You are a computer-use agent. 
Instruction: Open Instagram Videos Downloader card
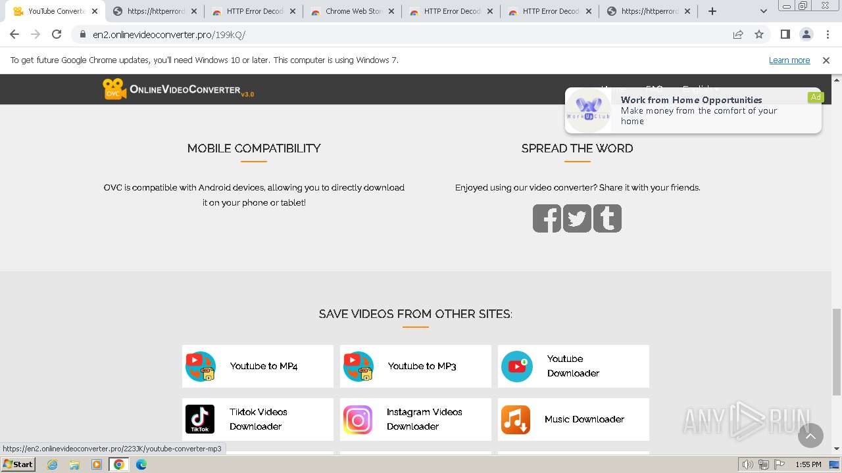(416, 419)
